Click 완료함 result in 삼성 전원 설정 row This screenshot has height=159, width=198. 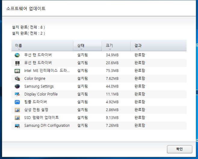click(x=140, y=110)
